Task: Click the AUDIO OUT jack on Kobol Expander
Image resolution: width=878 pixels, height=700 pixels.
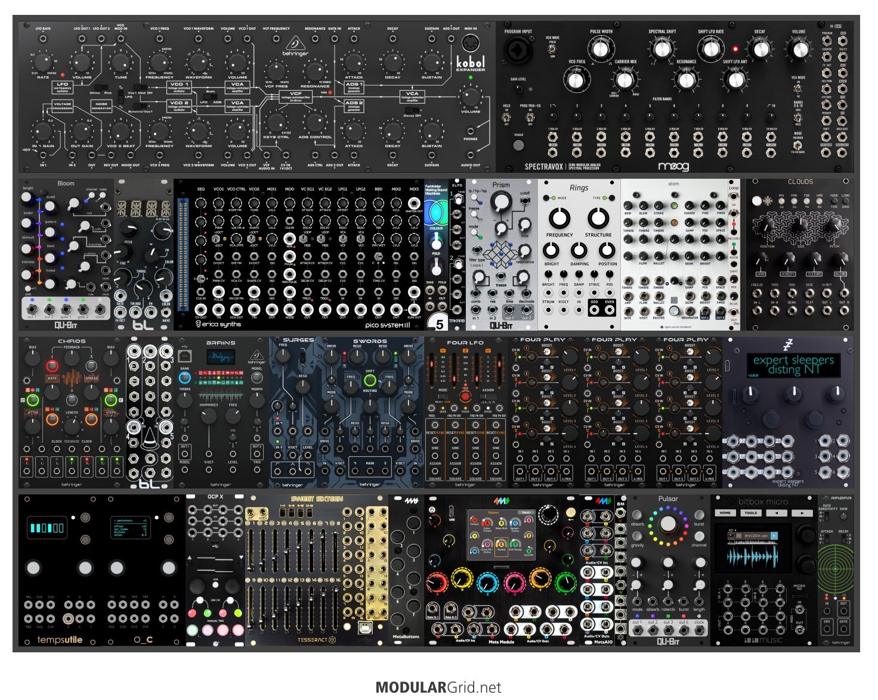Action: 471,155
